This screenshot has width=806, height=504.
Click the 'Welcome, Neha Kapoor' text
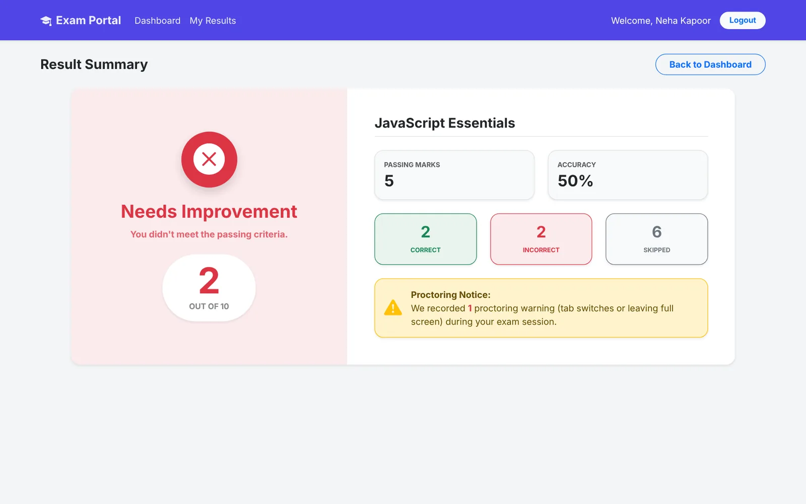coord(661,21)
